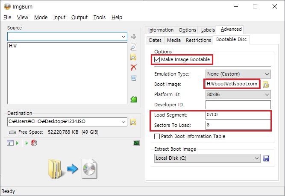Image resolution: width=285 pixels, height=196 pixels.
Task: Click the Build mode red disc icon
Action: 34,143
